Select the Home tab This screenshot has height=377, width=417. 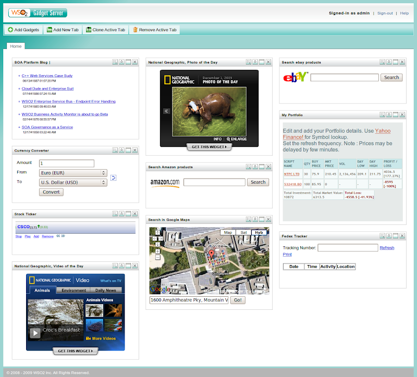pyautogui.click(x=16, y=46)
